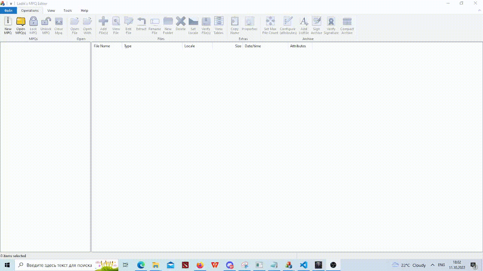Screen dimensions: 483x271
Task: Click the taskbar search box
Action: coord(66,265)
